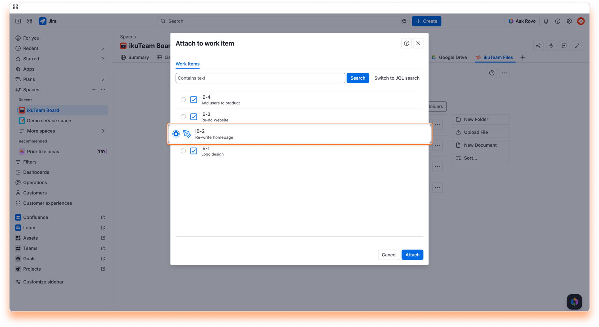Expand the Recent section chevron
This screenshot has height=327, width=599.
103,48
